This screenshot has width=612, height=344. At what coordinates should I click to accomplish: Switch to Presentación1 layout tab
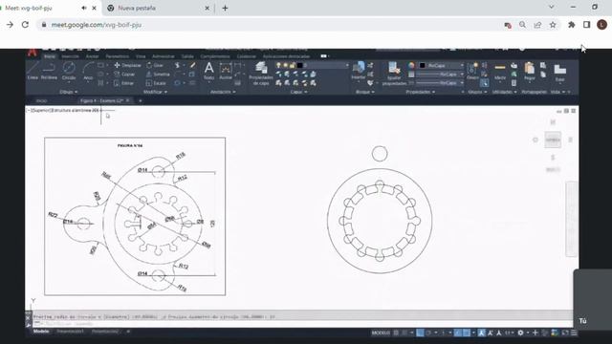[x=70, y=332]
